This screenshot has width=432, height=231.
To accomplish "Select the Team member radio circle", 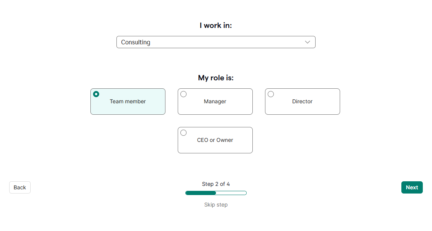I will pos(96,94).
